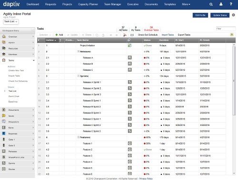Expand the SharePoint Links sidebar chevron
The height and width of the screenshot is (180, 238).
click(33, 157)
